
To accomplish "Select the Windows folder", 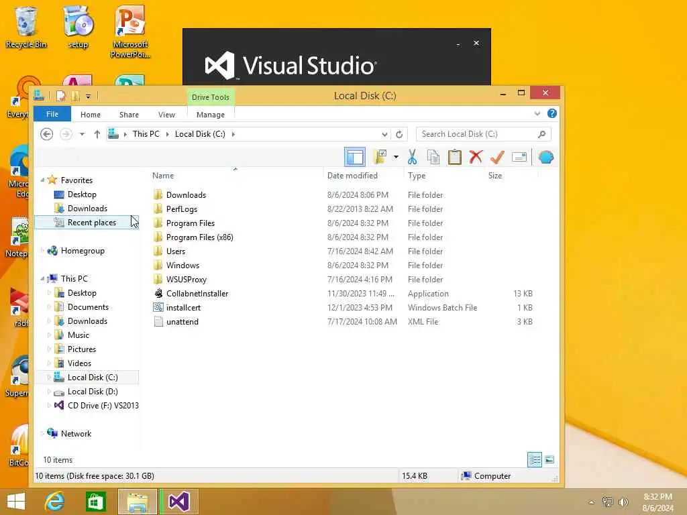I will coord(182,265).
